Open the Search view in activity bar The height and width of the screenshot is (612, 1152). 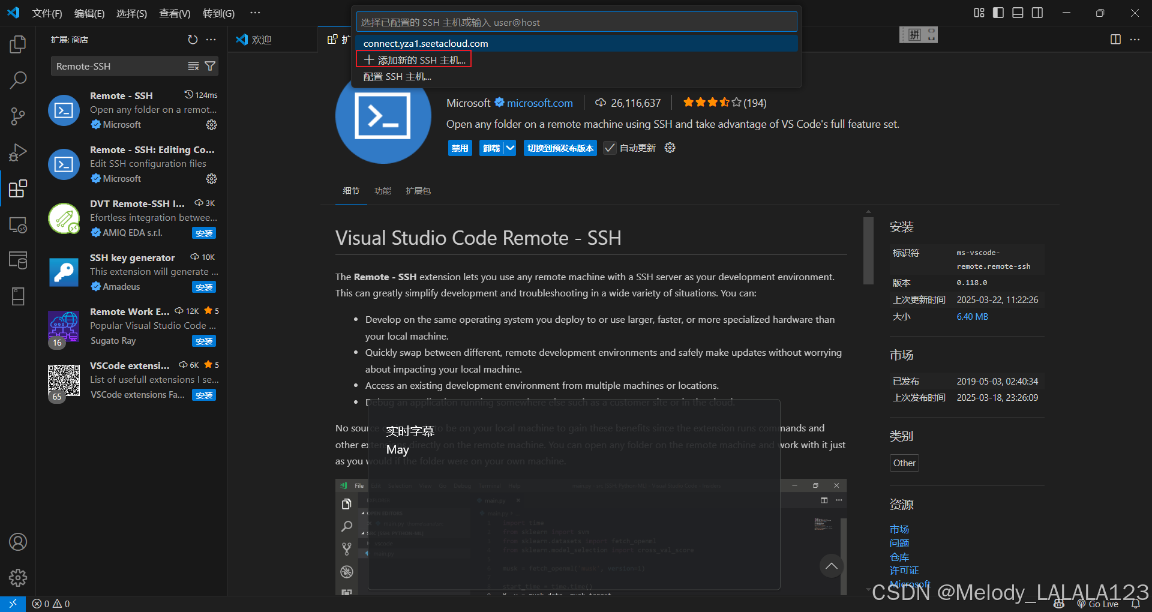18,80
